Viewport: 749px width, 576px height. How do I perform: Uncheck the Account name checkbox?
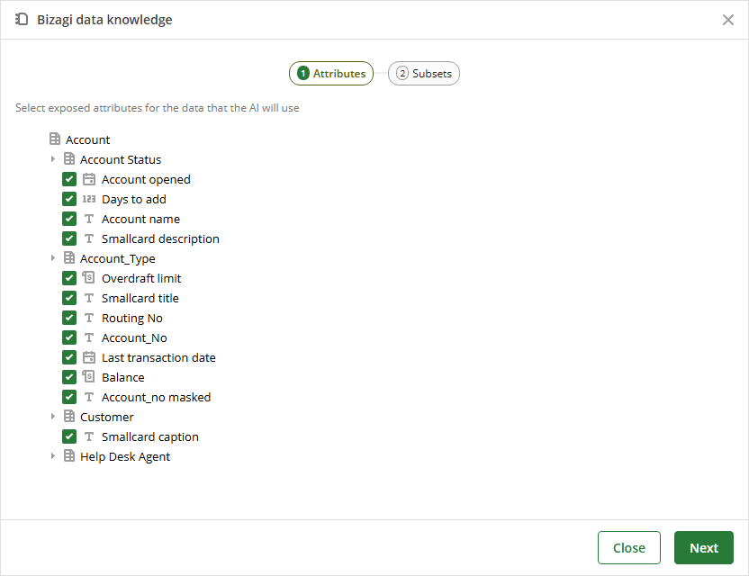point(69,219)
